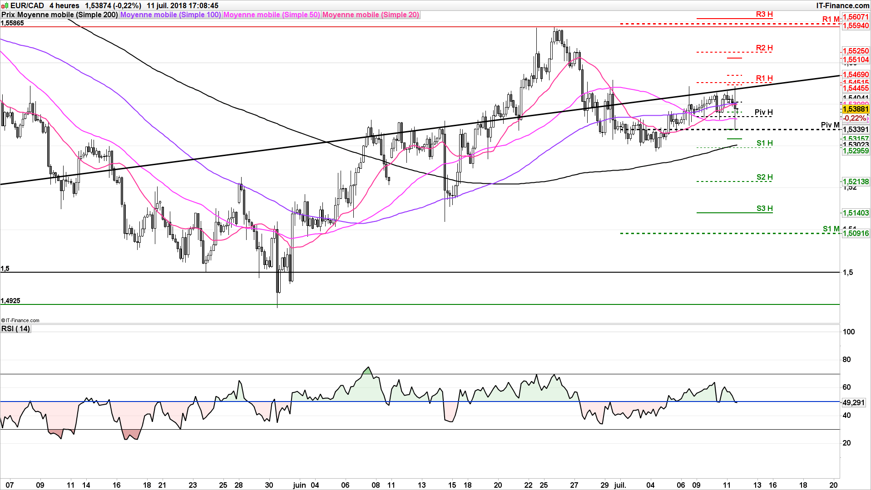Open the RSI (14) indicator label
This screenshot has height=490, width=871.
(x=15, y=328)
